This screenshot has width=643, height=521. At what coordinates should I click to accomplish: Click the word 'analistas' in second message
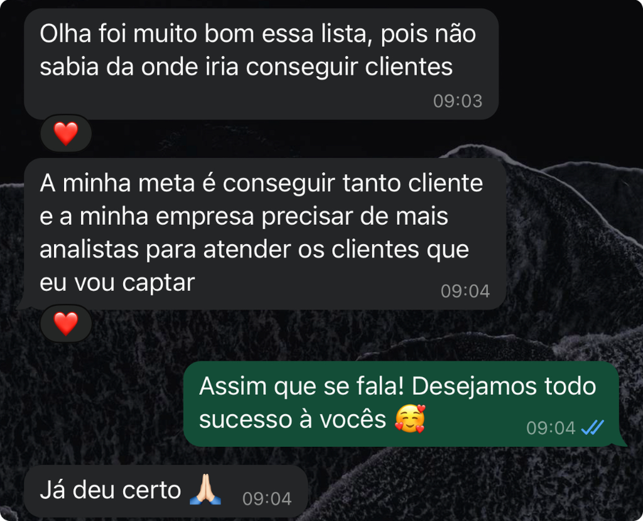pos(89,249)
